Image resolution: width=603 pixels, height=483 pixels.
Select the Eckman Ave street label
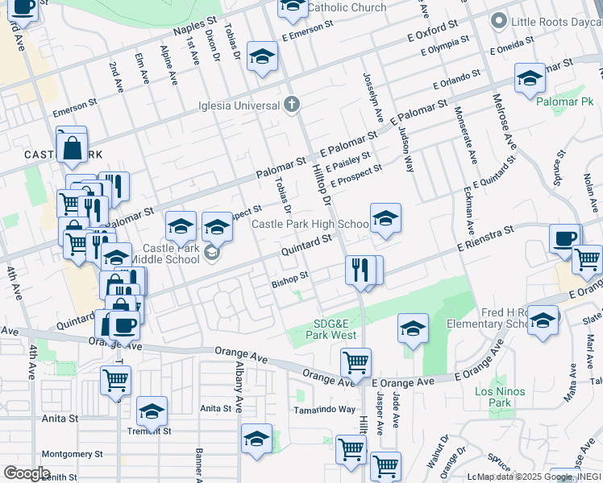coord(469,211)
